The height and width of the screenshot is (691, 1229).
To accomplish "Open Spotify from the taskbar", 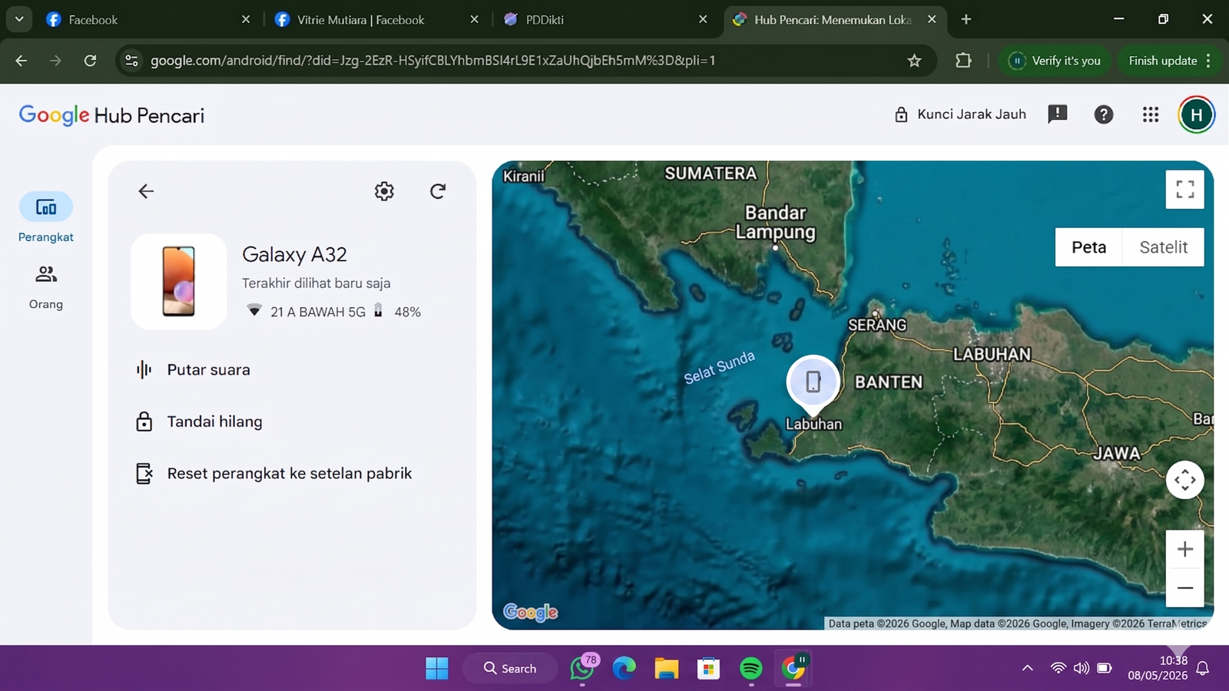I will pos(750,669).
